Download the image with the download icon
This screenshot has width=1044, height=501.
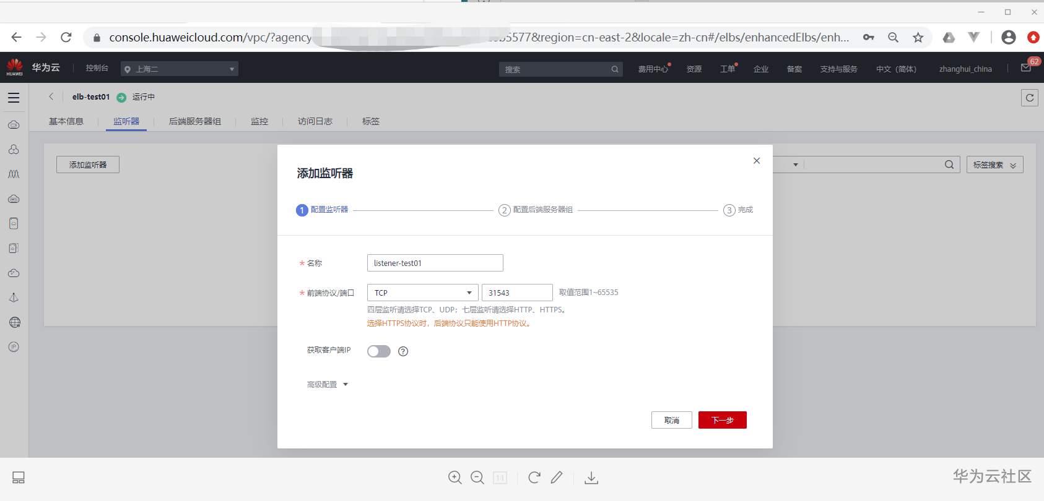591,477
